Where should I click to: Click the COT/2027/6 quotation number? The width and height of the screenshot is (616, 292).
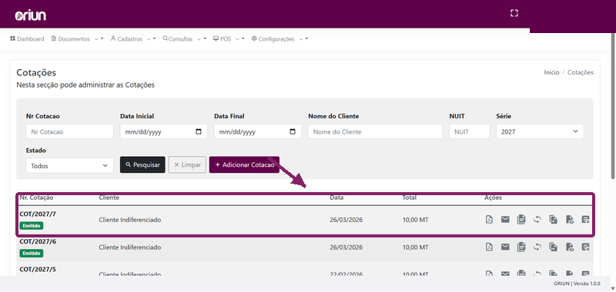coord(38,241)
